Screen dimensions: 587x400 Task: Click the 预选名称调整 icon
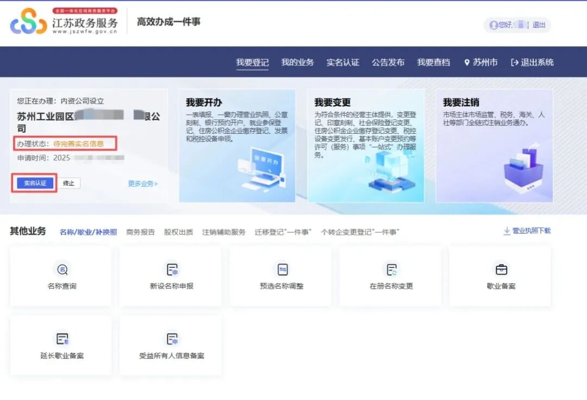pos(282,270)
